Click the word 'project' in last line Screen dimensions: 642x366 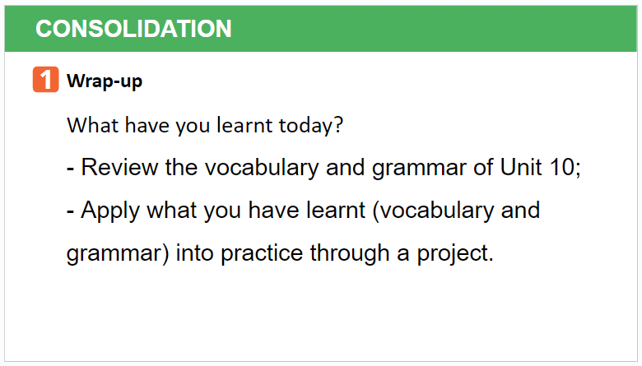point(453,254)
